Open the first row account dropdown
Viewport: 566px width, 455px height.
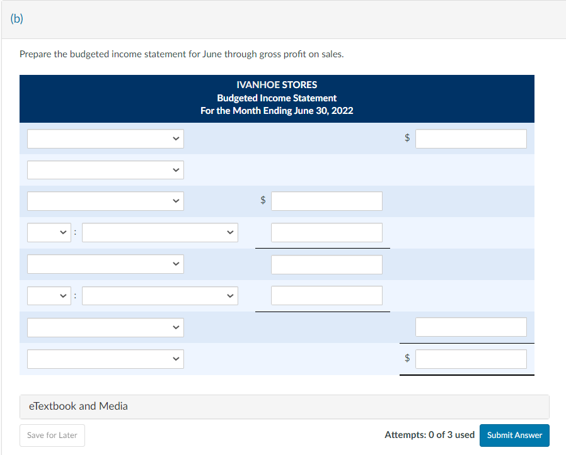click(105, 139)
